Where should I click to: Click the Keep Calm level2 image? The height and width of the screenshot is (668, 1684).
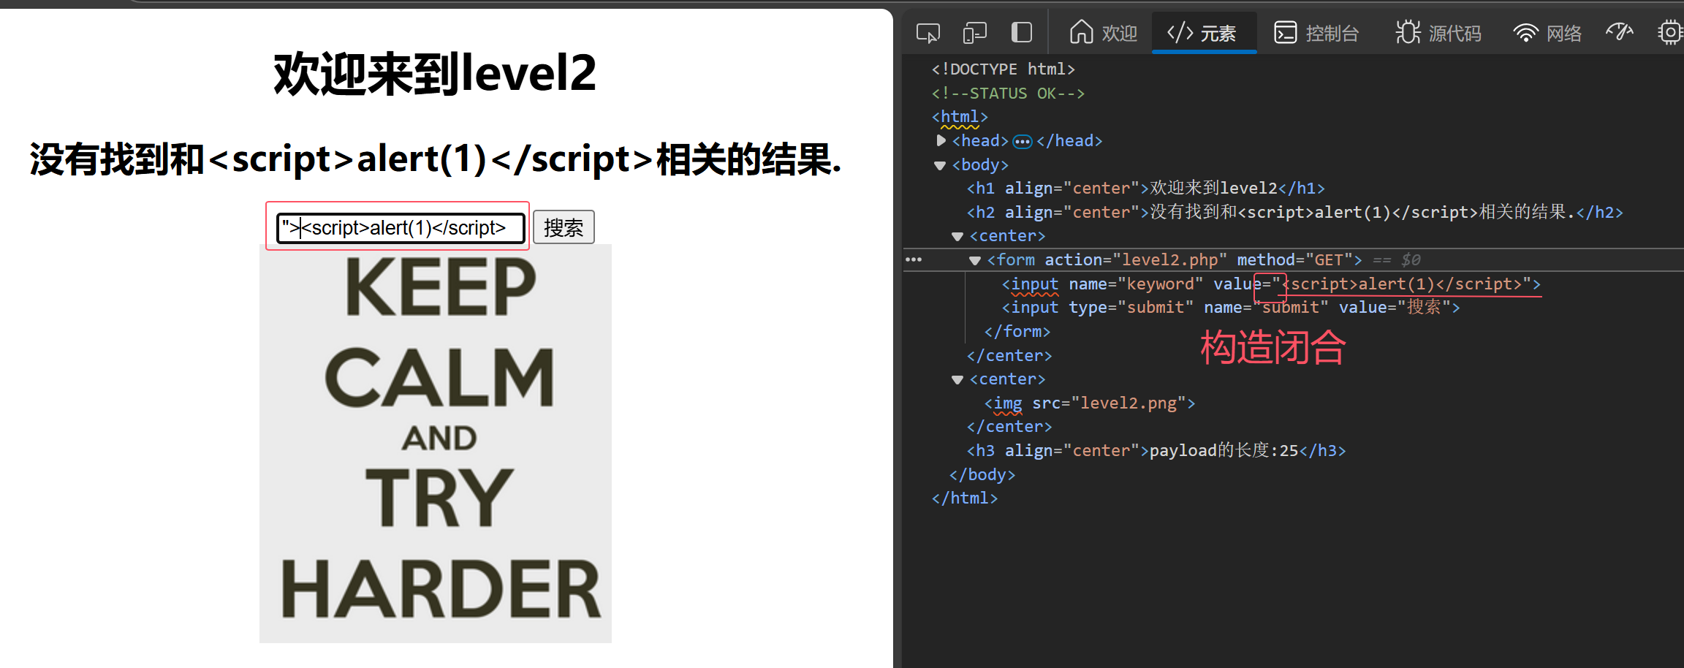436,444
